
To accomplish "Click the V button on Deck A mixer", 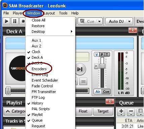I will click(x=97, y=54).
